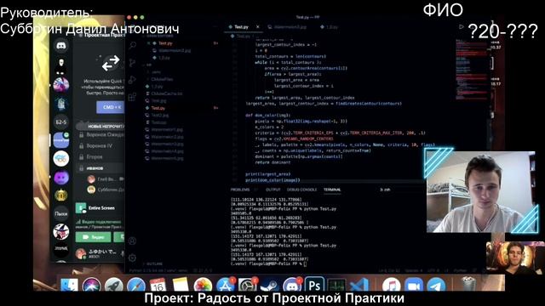Open the Воронов IV locked channel
Screen dimensions: 545x306
[100, 145]
